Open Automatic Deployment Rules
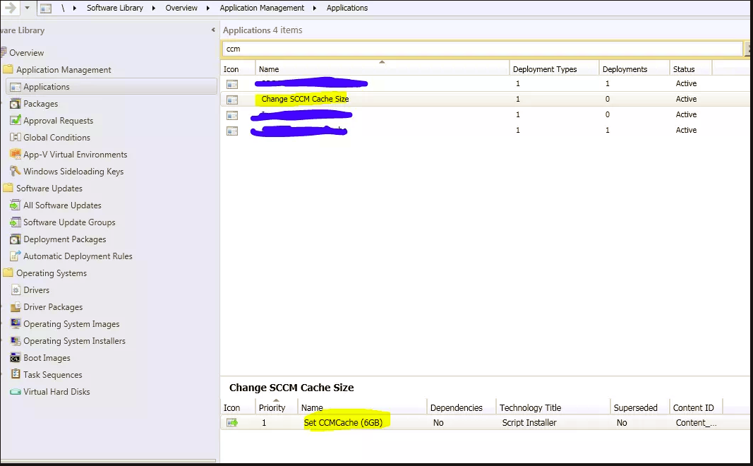Viewport: 753px width, 466px height. pos(78,256)
